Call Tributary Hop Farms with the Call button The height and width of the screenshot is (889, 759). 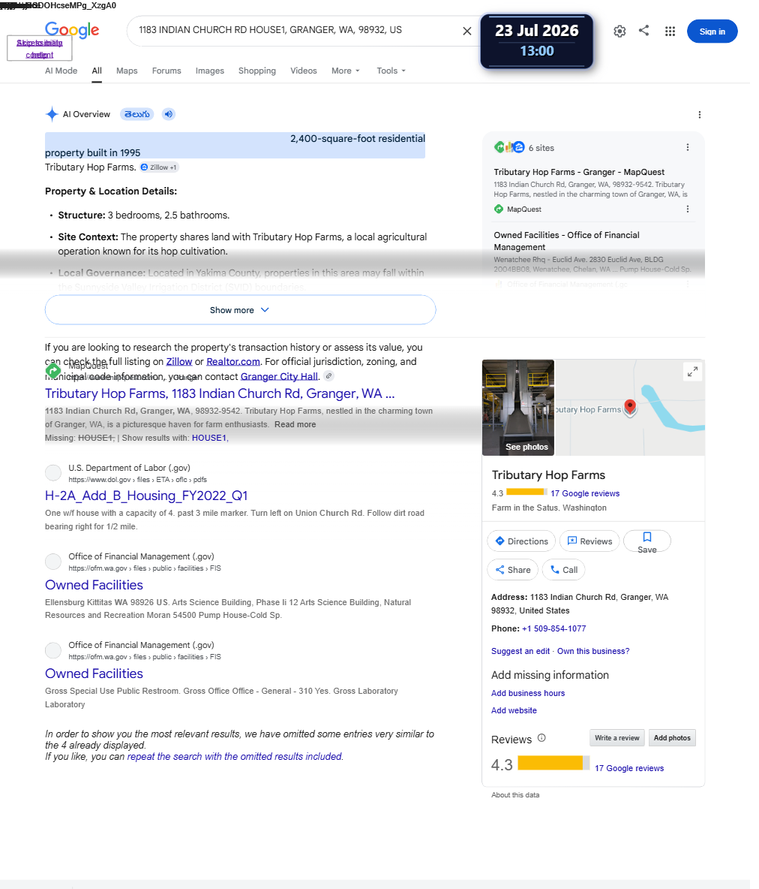pyautogui.click(x=563, y=570)
